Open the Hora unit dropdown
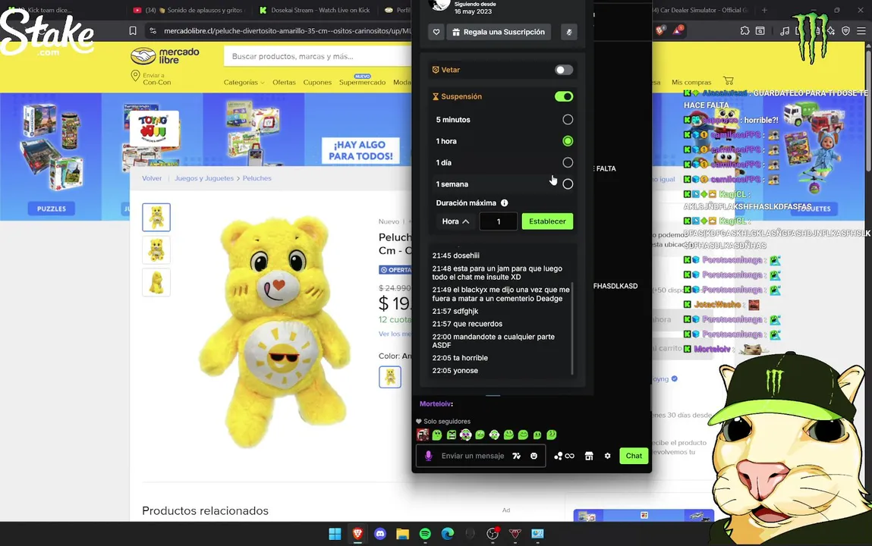 455,221
